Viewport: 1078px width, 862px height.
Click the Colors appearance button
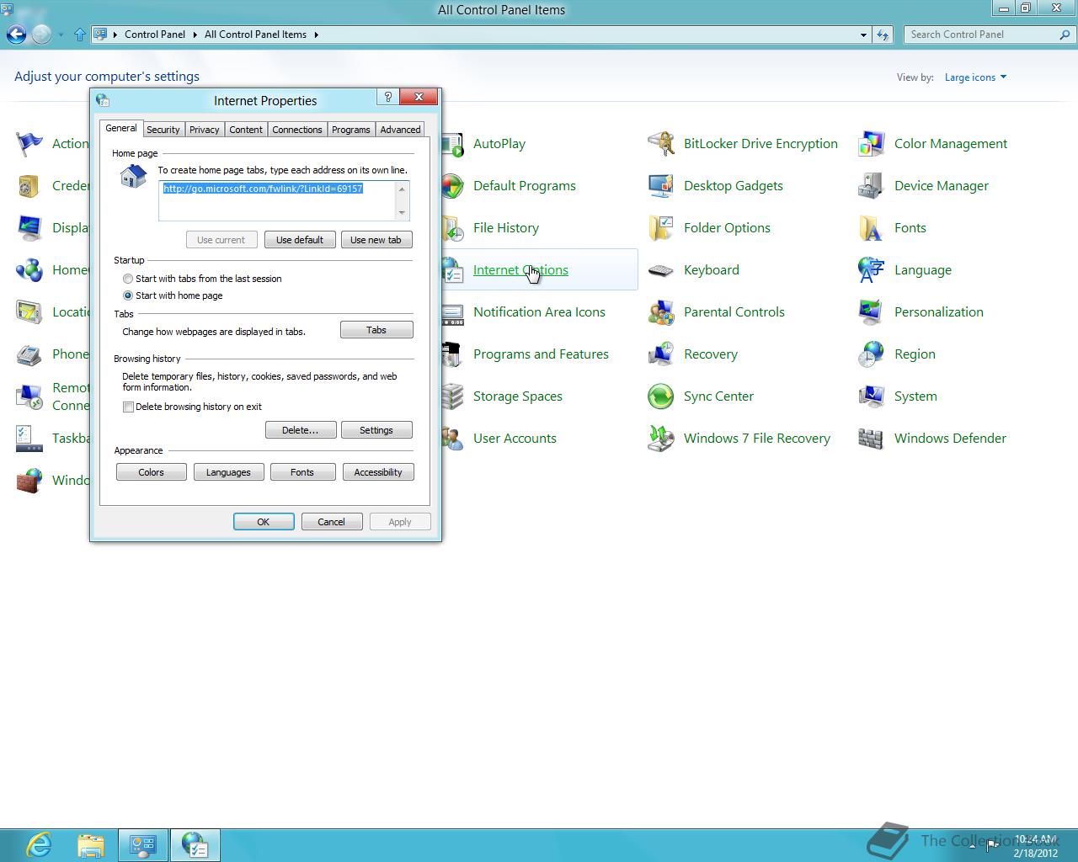point(152,472)
